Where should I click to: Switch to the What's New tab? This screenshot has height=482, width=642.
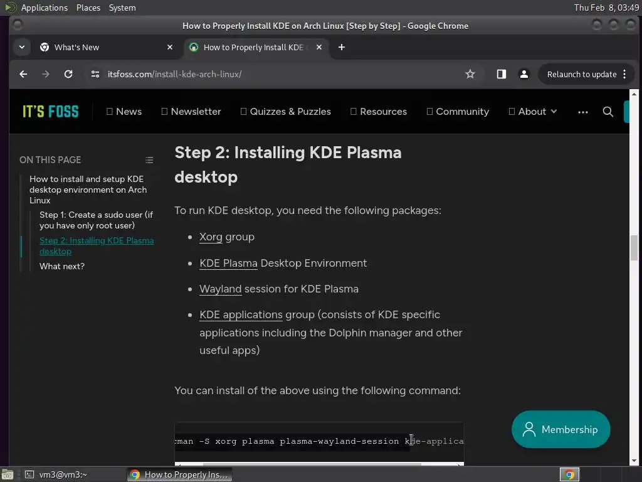coord(107,47)
